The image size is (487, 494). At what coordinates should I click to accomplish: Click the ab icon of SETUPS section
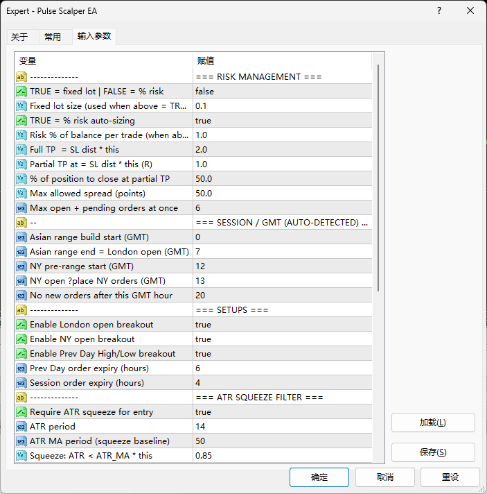click(21, 310)
